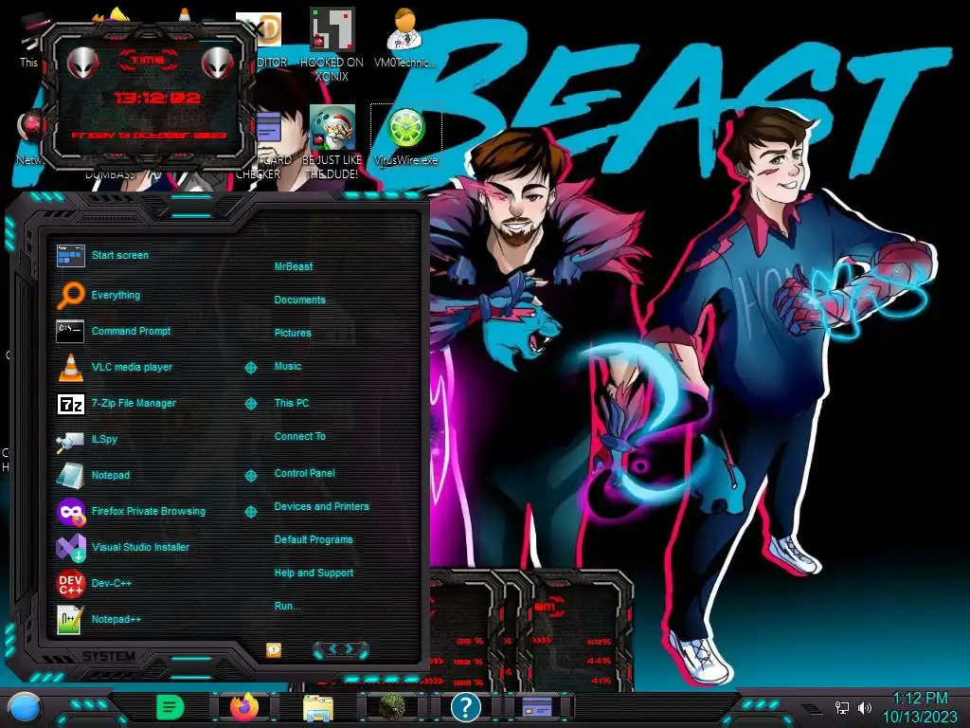Image resolution: width=970 pixels, height=728 pixels.
Task: Click the network icon in system tray
Action: pos(841,707)
